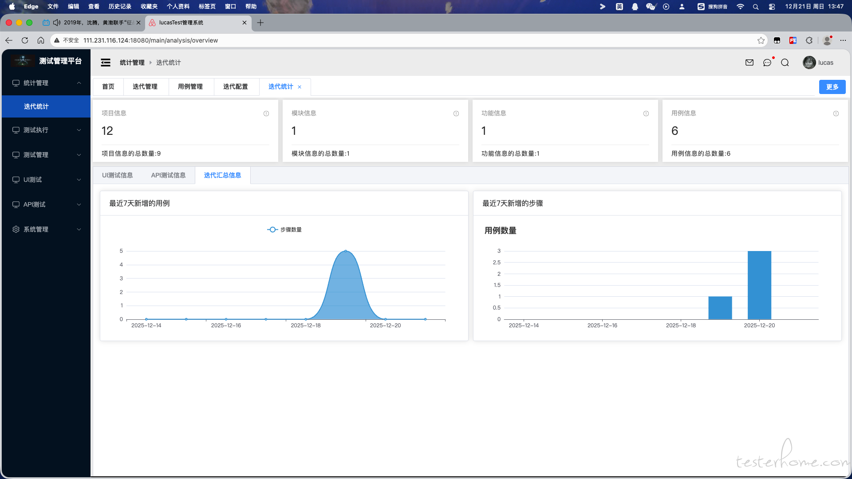Click info icon on 用例信息 card
The image size is (852, 479).
[x=836, y=114]
